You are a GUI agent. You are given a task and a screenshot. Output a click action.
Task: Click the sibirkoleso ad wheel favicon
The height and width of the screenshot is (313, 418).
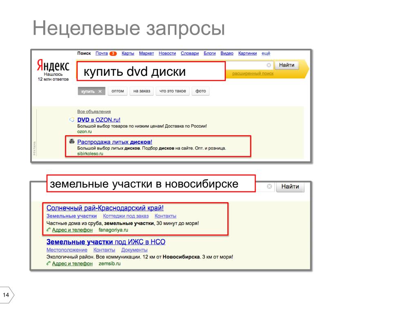click(x=72, y=141)
